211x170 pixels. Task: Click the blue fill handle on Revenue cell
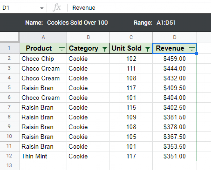[197, 53]
